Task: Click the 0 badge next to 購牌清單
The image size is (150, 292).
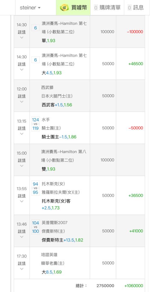Action: coord(96,8)
